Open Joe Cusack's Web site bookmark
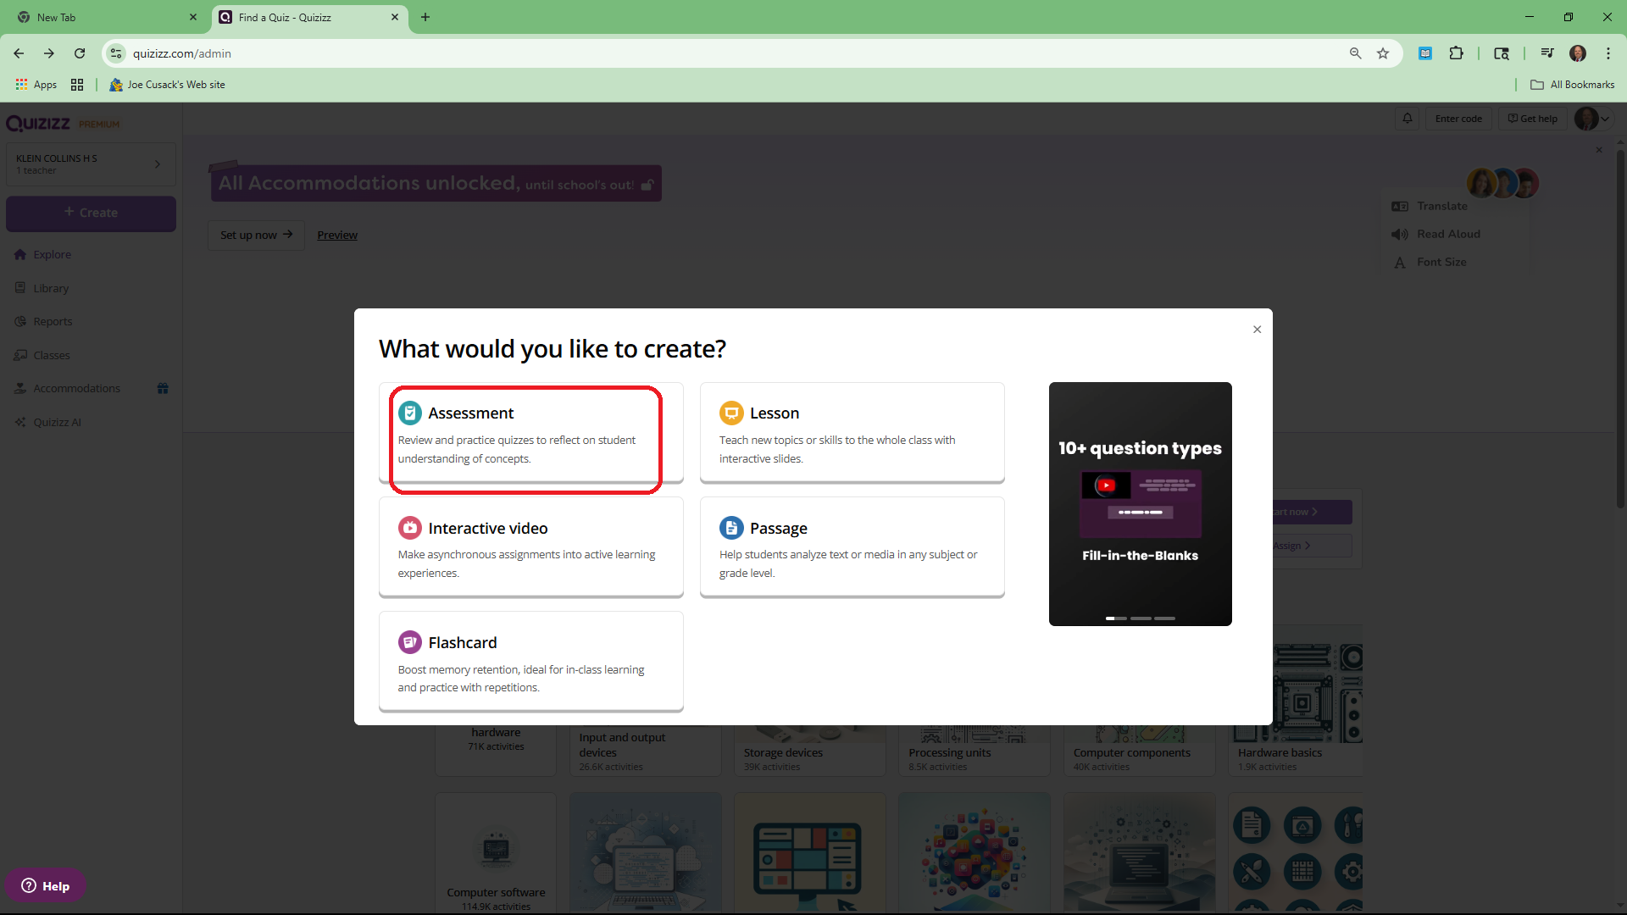 [168, 85]
